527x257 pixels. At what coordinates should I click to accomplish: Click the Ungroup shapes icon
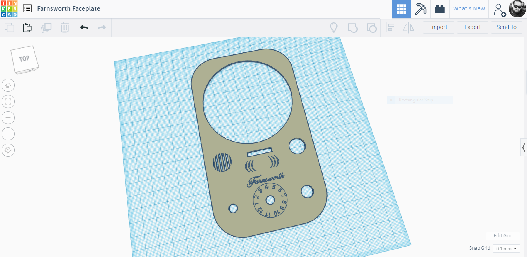click(x=371, y=27)
